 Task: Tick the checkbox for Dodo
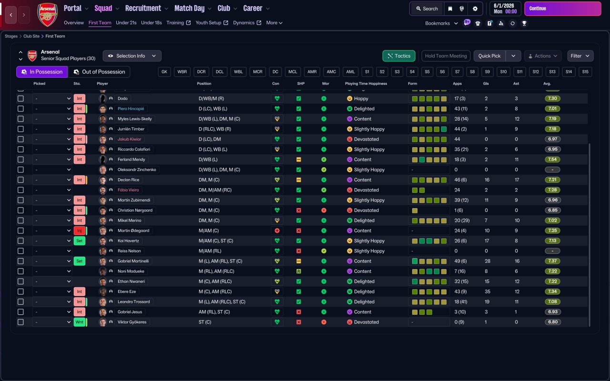point(20,99)
